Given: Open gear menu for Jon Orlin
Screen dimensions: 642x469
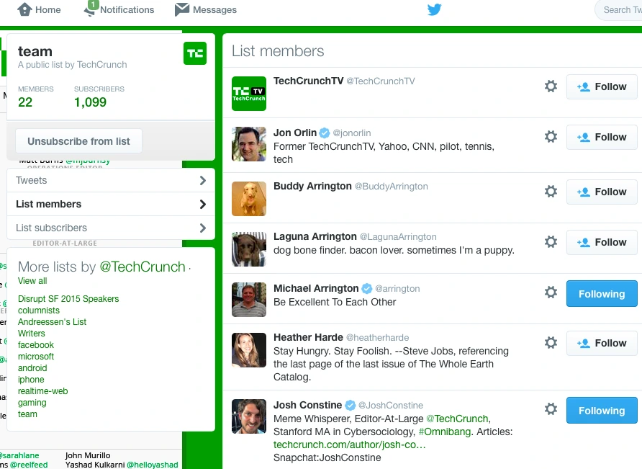Looking at the screenshot, I should [x=551, y=136].
